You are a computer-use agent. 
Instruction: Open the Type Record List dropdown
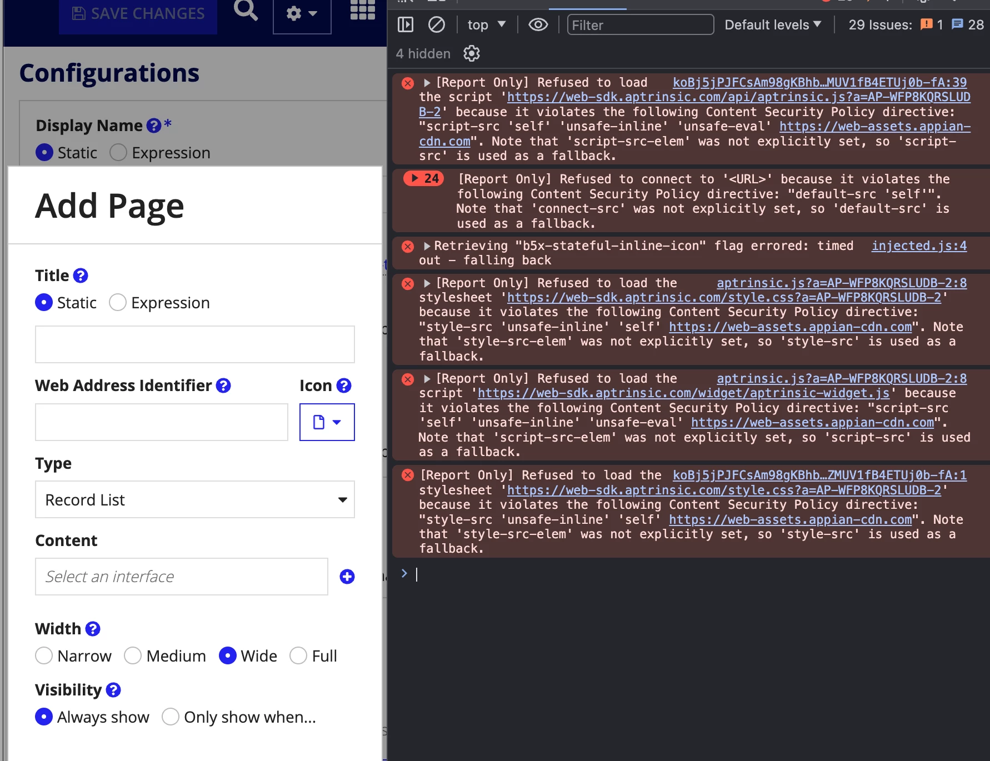(x=195, y=499)
